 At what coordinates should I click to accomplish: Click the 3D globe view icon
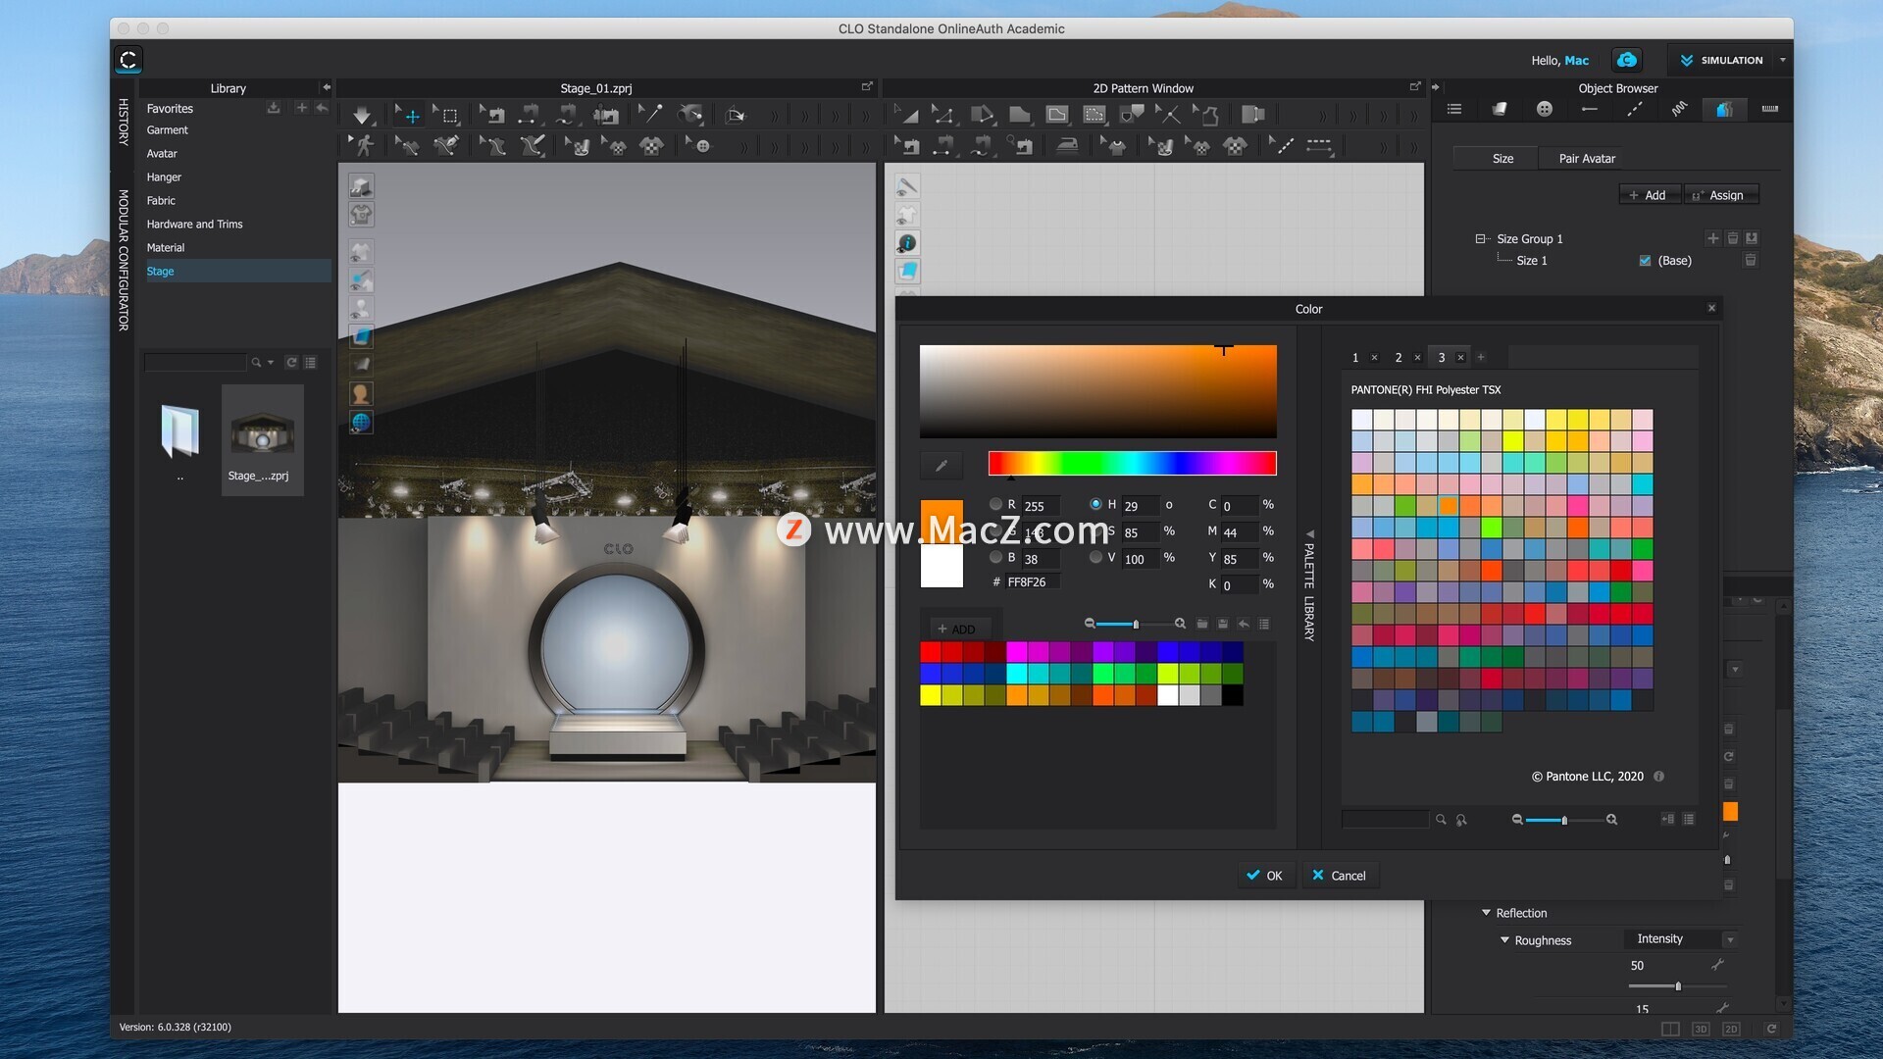(x=361, y=422)
